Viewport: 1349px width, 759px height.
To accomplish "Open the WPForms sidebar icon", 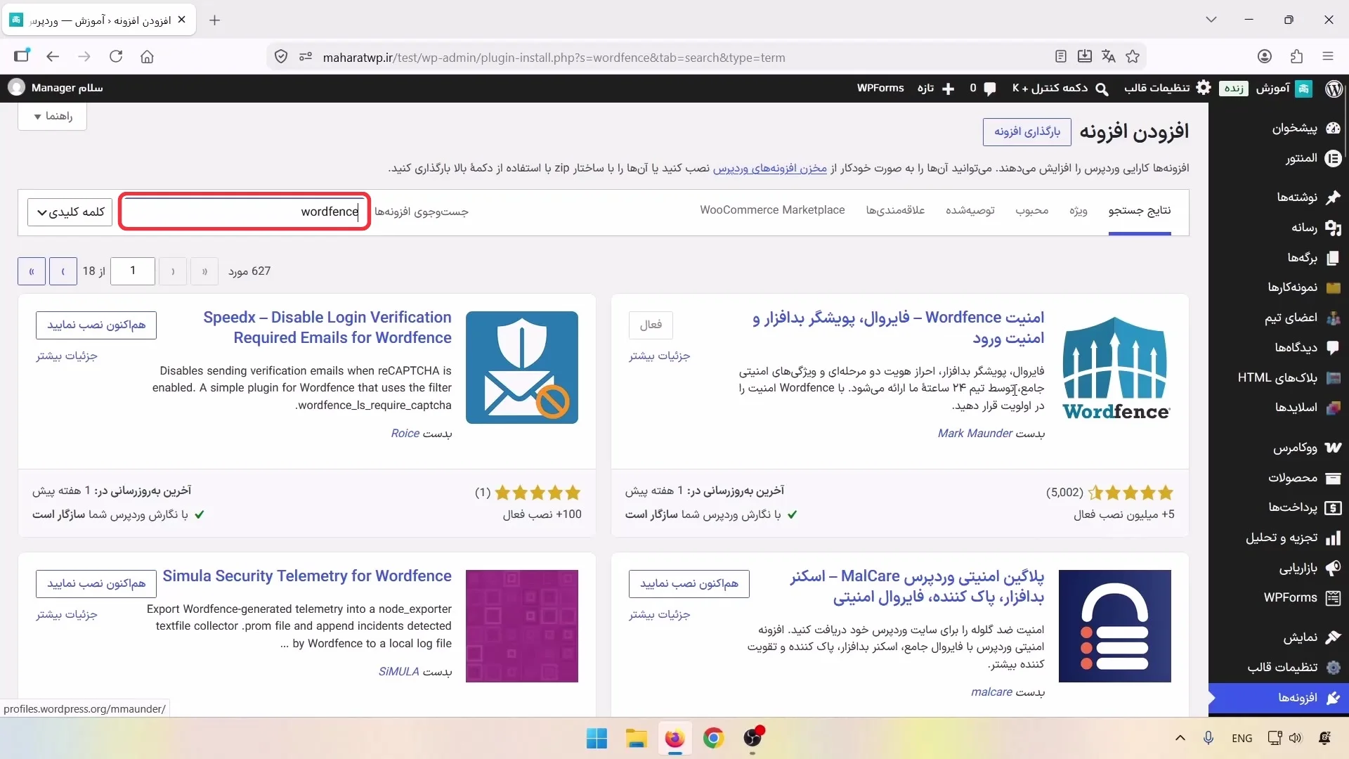I will pos(1333,598).
